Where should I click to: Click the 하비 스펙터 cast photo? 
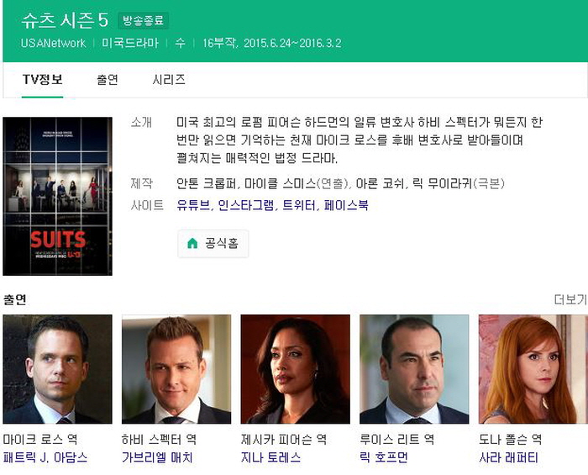tap(176, 369)
